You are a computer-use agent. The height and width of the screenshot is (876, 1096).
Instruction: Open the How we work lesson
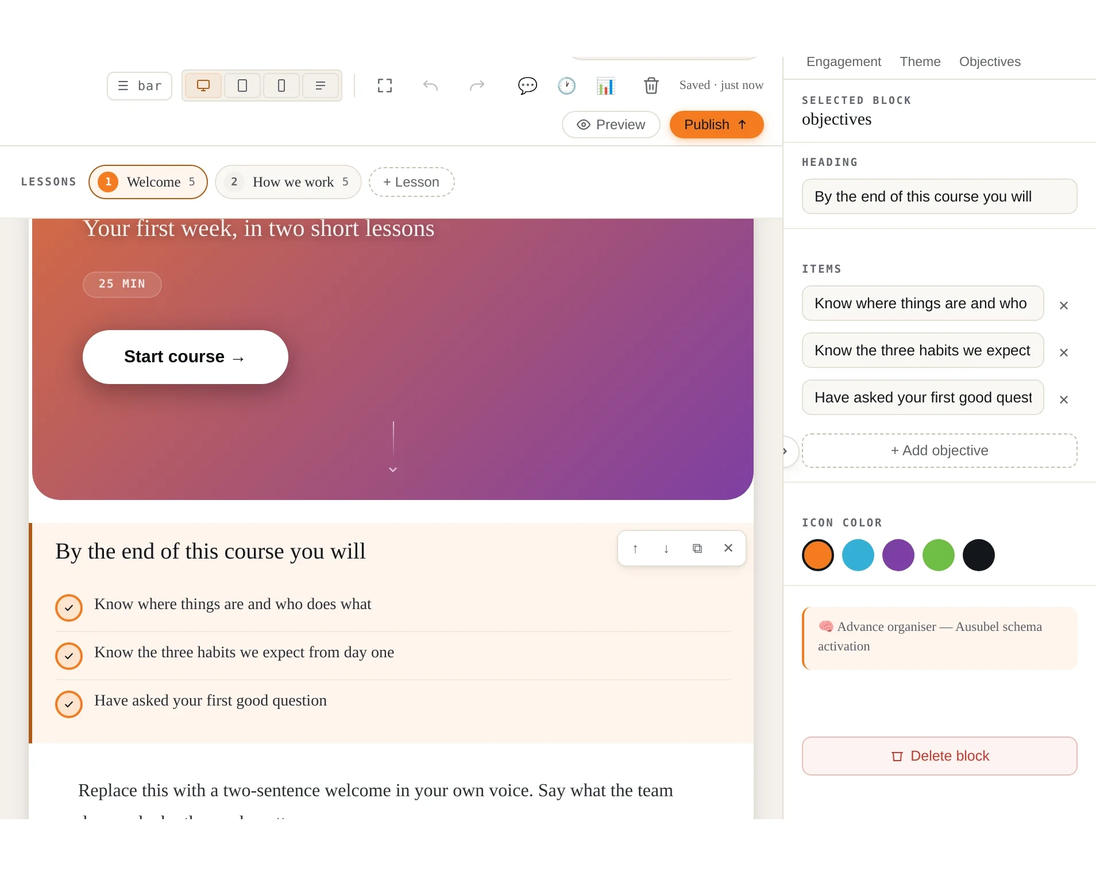pos(288,182)
